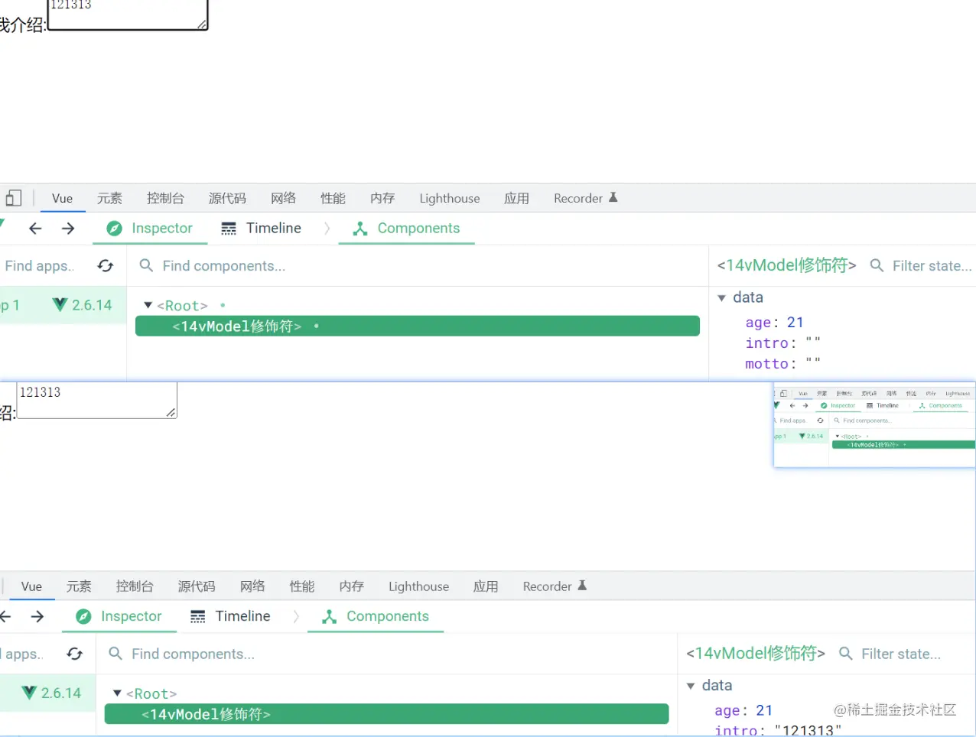Open the 网络 tab in upper DevTools
The image size is (976, 737).
283,198
